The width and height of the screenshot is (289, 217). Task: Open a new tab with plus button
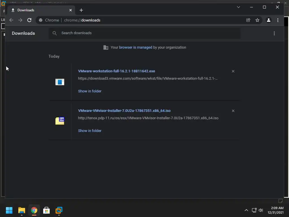[x=81, y=10]
